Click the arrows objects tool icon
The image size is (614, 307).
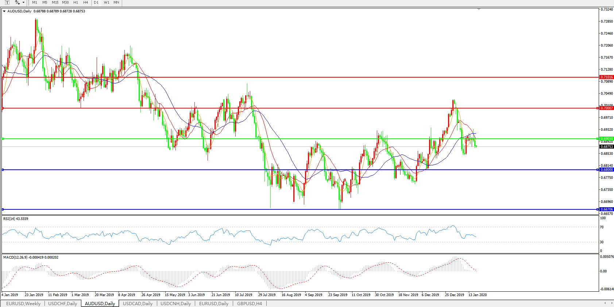click(x=17, y=3)
